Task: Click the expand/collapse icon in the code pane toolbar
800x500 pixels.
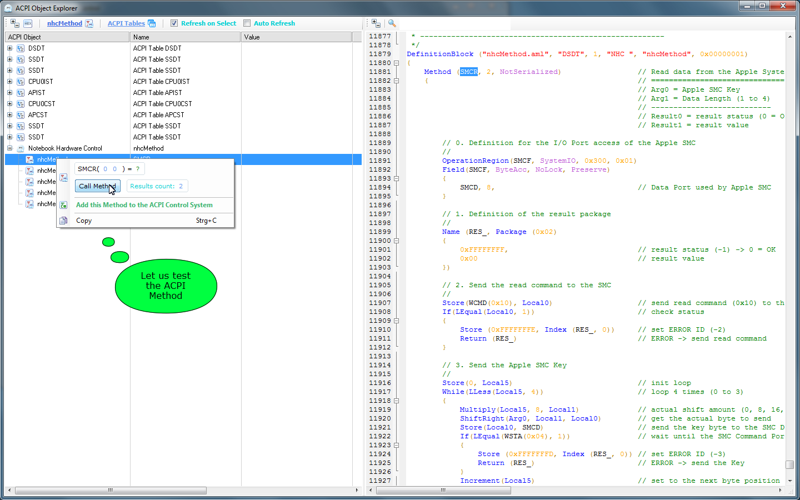Action: pyautogui.click(x=376, y=23)
